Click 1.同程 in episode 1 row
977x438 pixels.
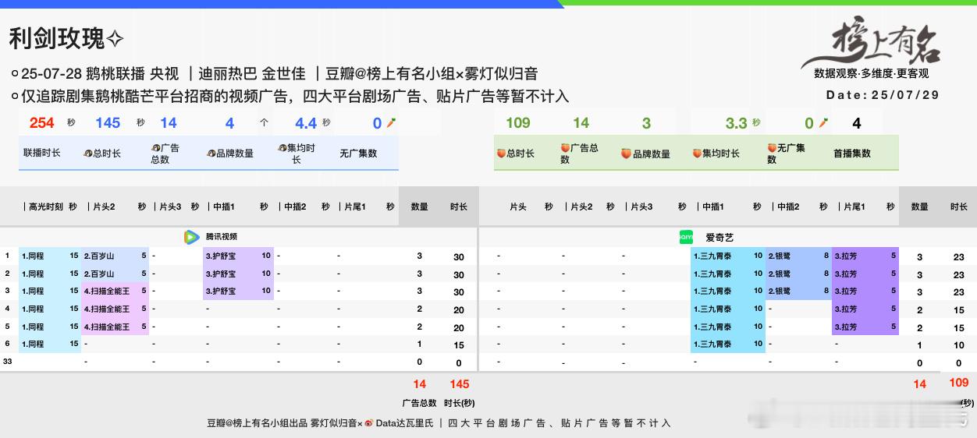[33, 256]
